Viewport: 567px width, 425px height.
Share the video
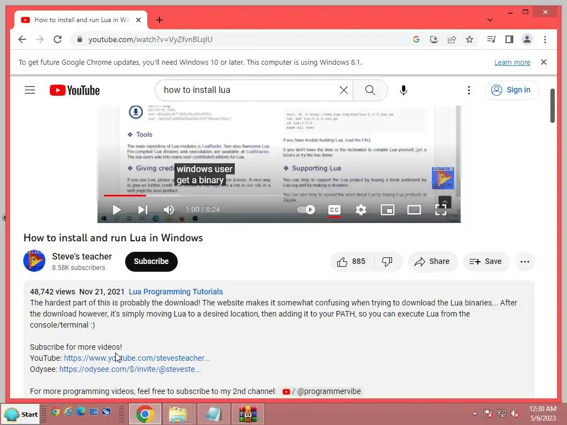[432, 261]
